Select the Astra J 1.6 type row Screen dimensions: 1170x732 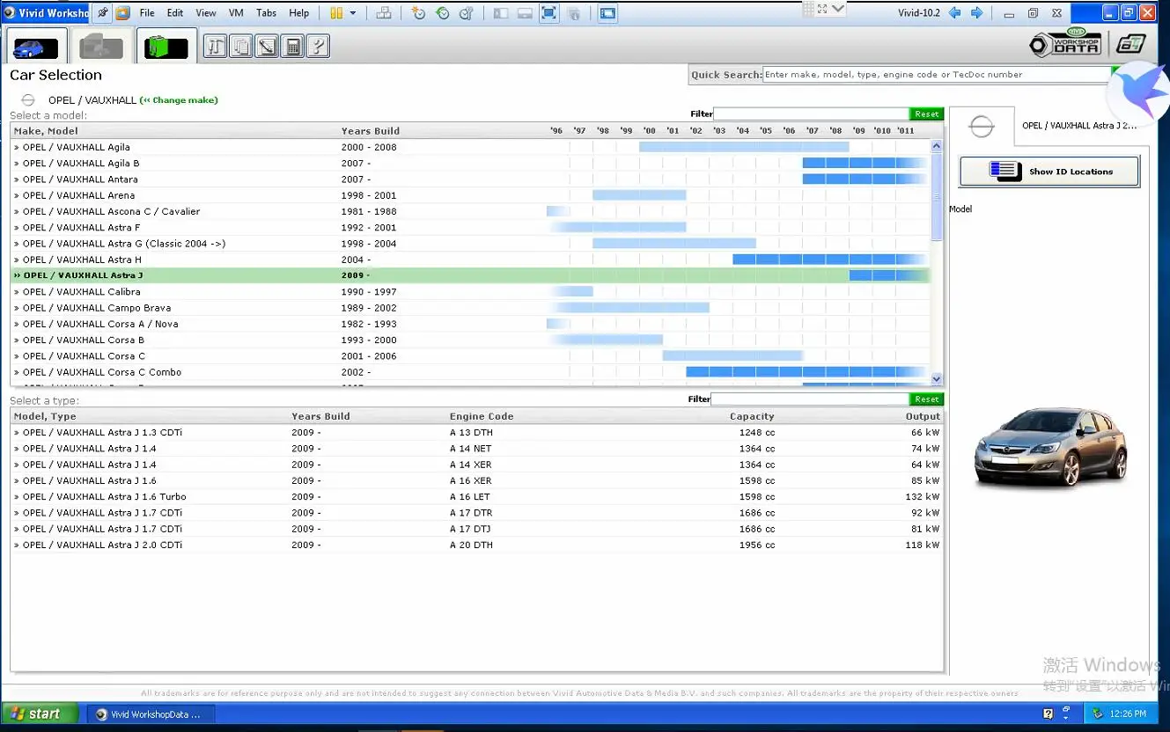point(476,481)
